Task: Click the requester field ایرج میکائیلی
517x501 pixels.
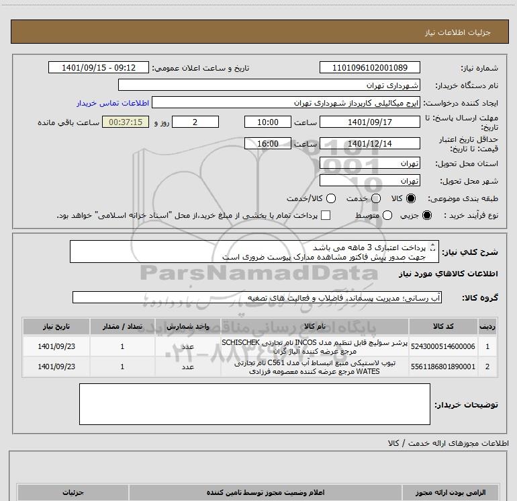Action: point(286,102)
